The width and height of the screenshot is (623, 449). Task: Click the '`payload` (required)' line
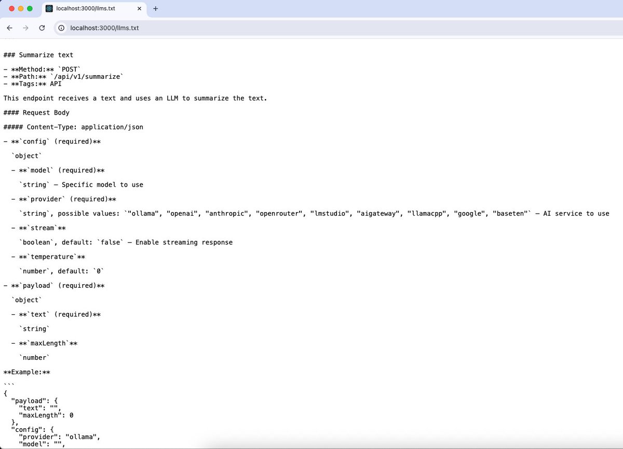[x=54, y=286]
